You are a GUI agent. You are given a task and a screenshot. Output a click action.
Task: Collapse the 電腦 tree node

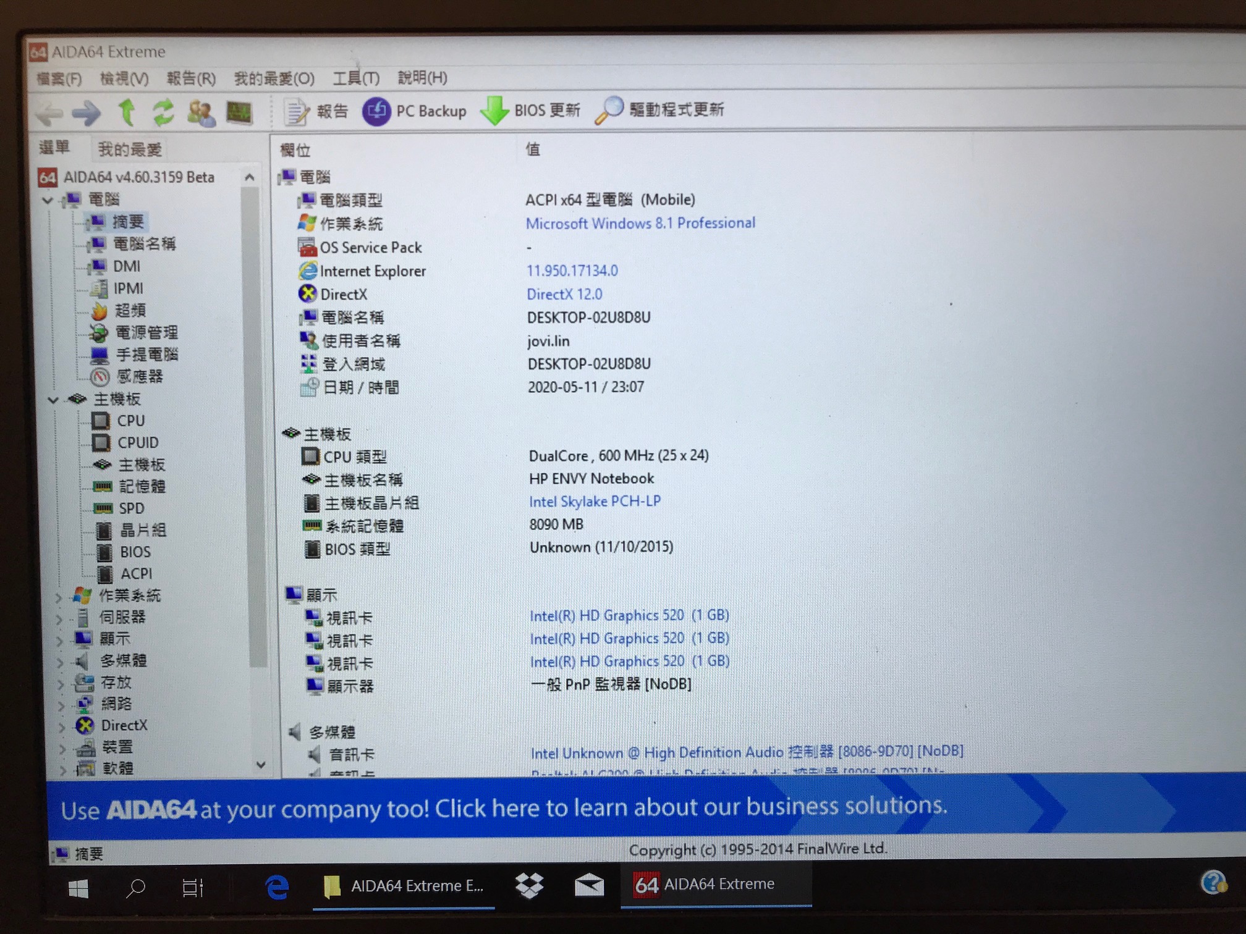(48, 200)
